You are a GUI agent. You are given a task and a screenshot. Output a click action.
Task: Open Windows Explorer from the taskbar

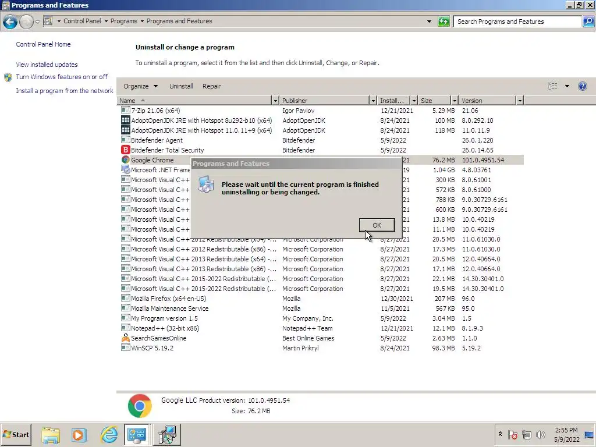[51, 435]
